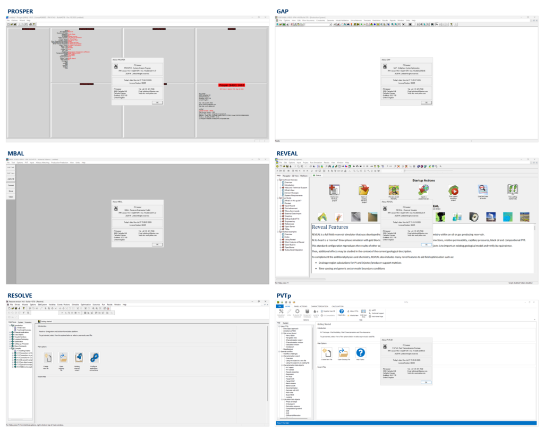This screenshot has height=432, width=544.
Task: Select the 'Scenarios' tab in RESOLVE side panel
Action: click(28, 322)
